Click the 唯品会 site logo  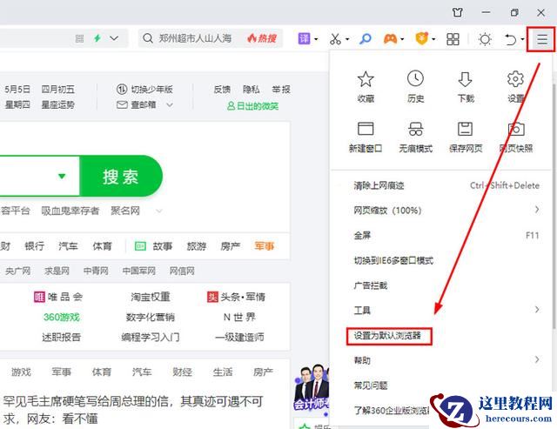coord(39,297)
